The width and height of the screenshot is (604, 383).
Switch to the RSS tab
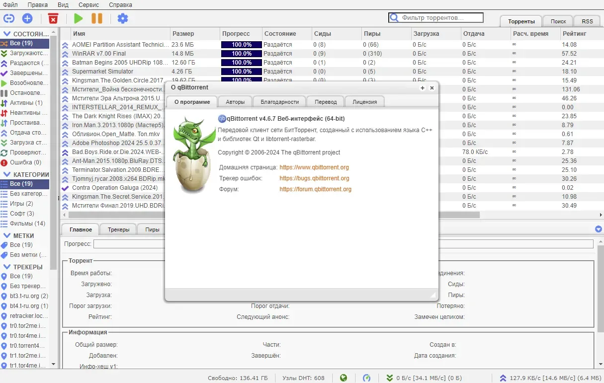tap(587, 21)
